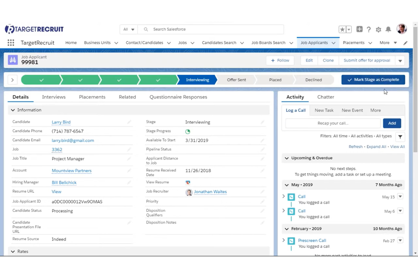Open the Help question mark icon
This screenshot has height=278, width=418.
369,29
